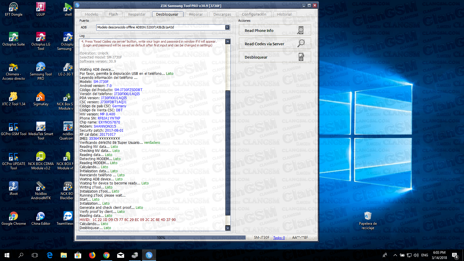Open the notification center icon
This screenshot has height=261, width=464.
(455, 255)
